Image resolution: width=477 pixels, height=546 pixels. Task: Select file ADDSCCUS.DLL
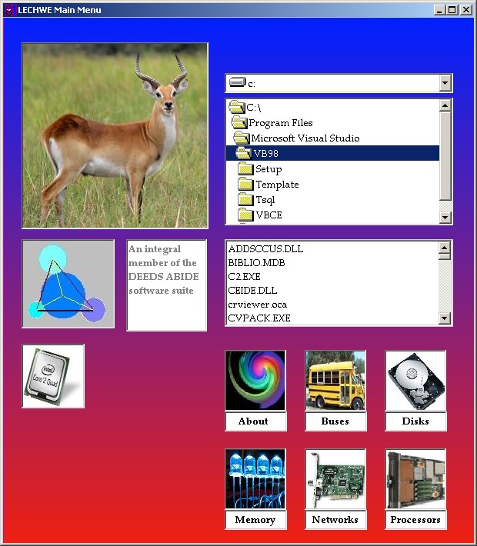(265, 249)
